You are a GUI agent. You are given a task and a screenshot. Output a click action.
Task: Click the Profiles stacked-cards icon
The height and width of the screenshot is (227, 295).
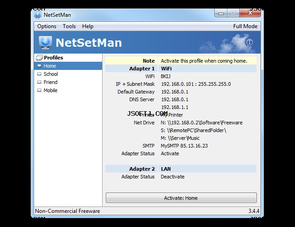click(39, 58)
